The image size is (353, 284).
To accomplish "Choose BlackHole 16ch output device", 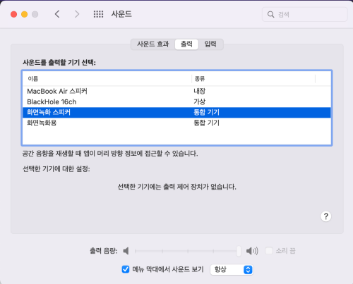I will point(176,101).
